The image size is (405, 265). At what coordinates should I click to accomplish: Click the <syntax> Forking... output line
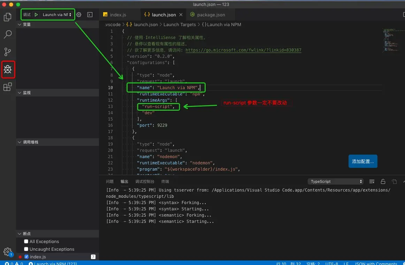(156, 203)
